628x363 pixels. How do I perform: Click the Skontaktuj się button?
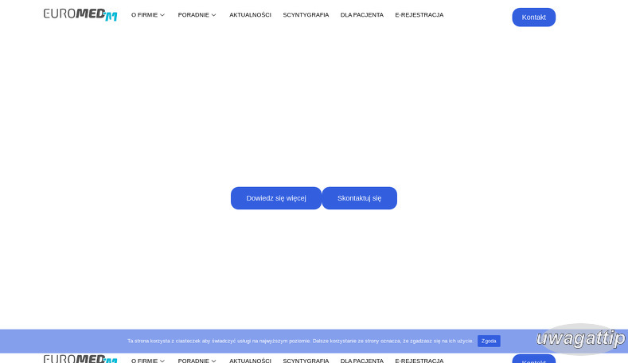pyautogui.click(x=359, y=198)
